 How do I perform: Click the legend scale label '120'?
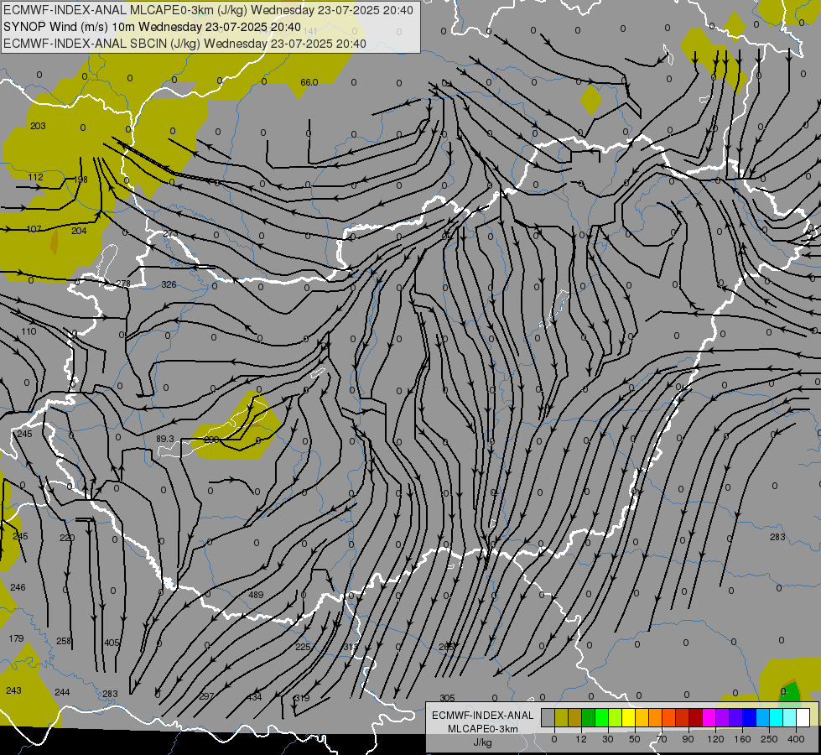[x=715, y=739]
